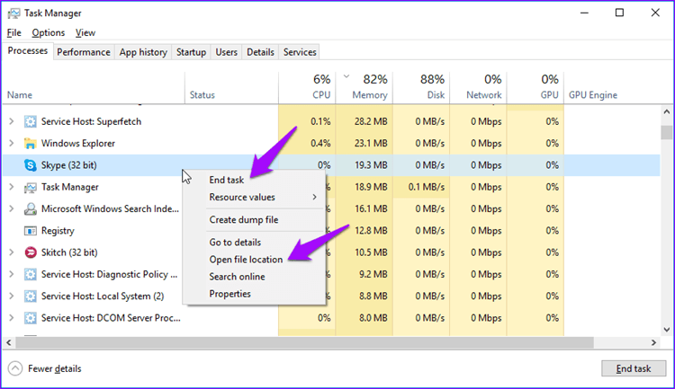Click the vertical scrollbar up arrow
The image size is (675, 389).
tap(667, 111)
